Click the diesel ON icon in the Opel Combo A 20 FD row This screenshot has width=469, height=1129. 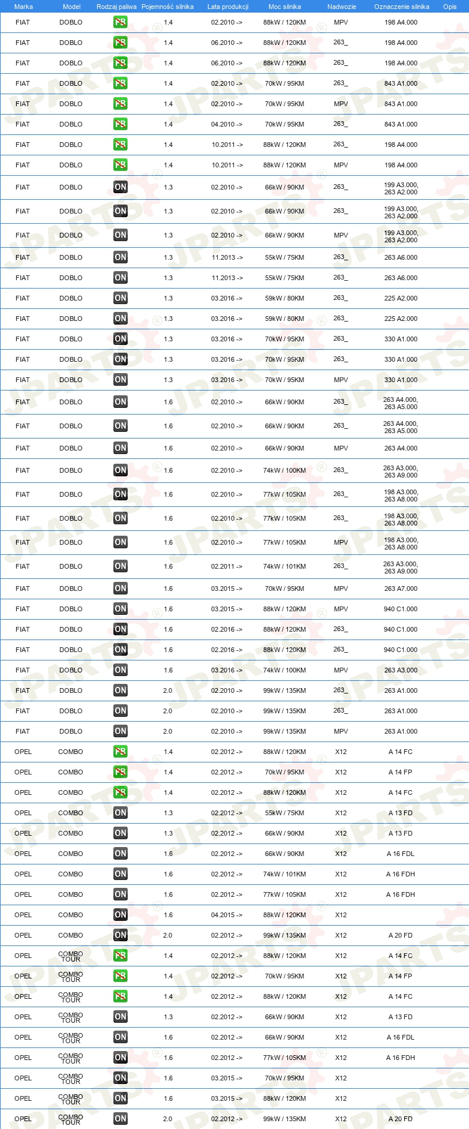point(121,935)
